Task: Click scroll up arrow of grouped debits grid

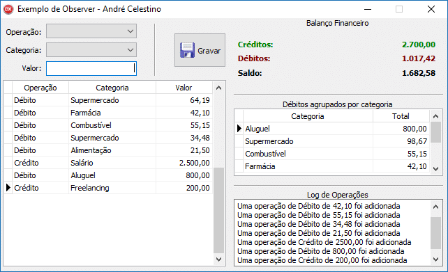Action: (435, 116)
